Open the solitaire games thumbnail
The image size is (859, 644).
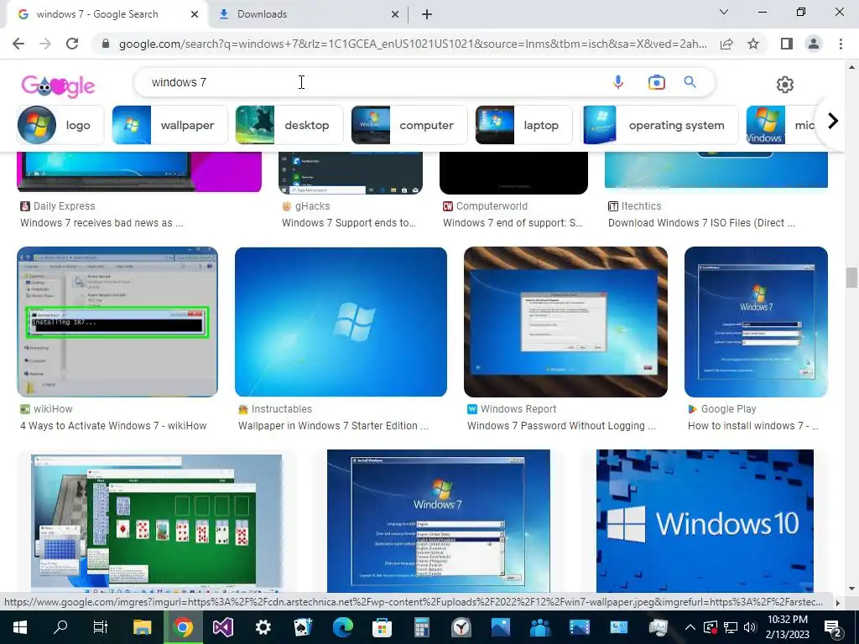point(157,522)
